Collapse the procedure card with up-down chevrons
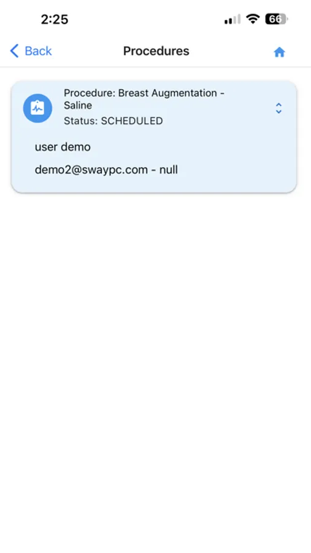311x553 pixels. 278,108
